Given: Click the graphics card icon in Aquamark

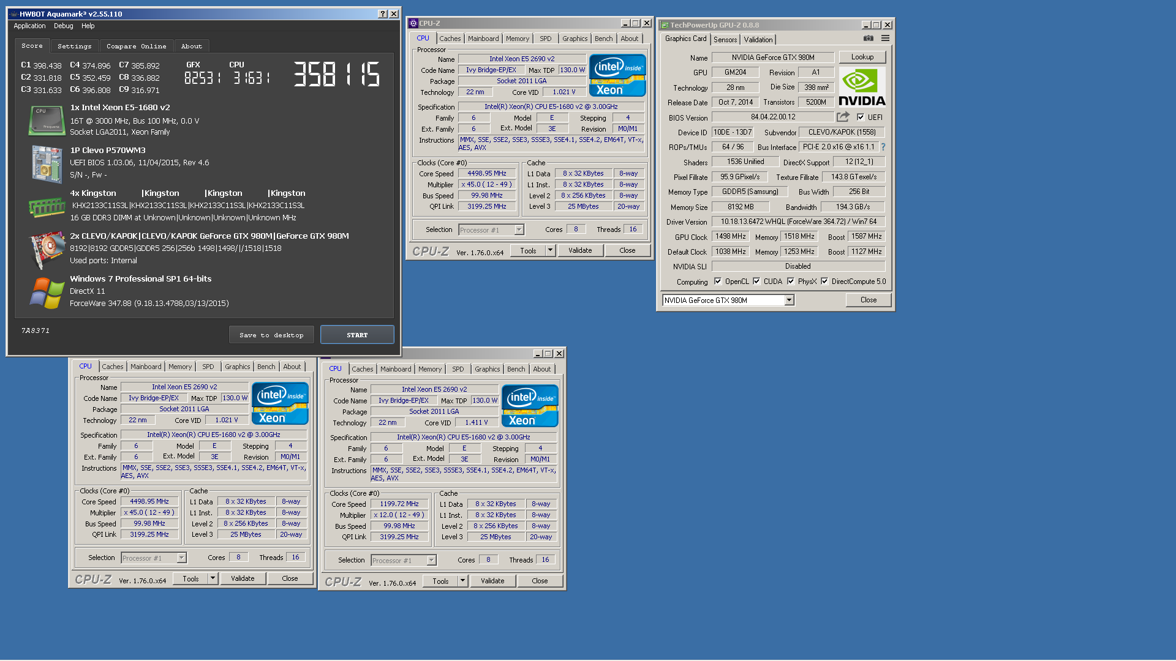Looking at the screenshot, I should click(47, 250).
